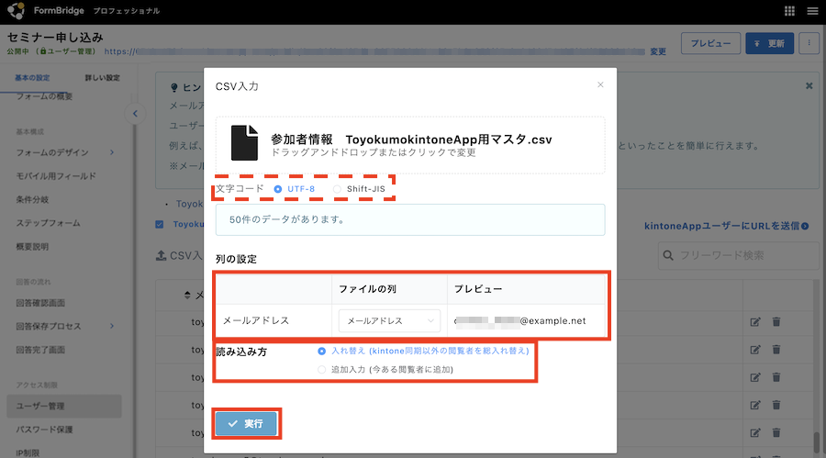
Task: Choose 入れ替え import method
Action: pos(321,351)
